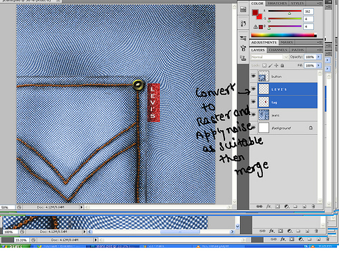Click the Doc: 4.12M/9.04M status text
This screenshot has width=339, height=254.
(50, 207)
